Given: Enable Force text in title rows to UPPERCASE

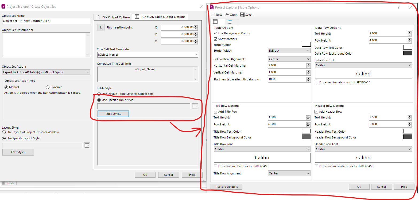Looking at the screenshot, I should (x=216, y=166).
